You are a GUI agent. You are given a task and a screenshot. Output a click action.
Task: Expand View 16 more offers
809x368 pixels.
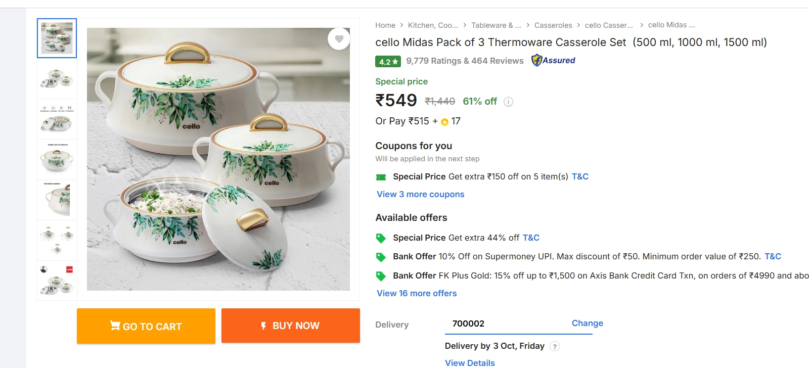[416, 293]
